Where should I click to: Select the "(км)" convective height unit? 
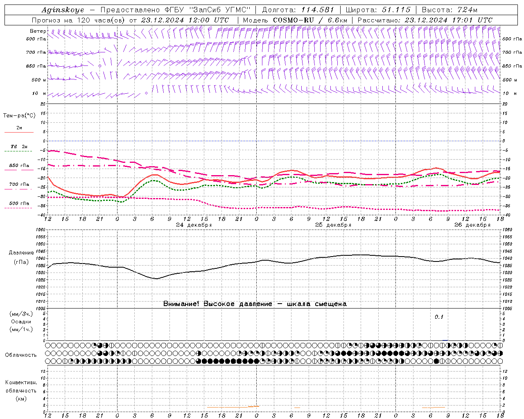(x=21, y=399)
